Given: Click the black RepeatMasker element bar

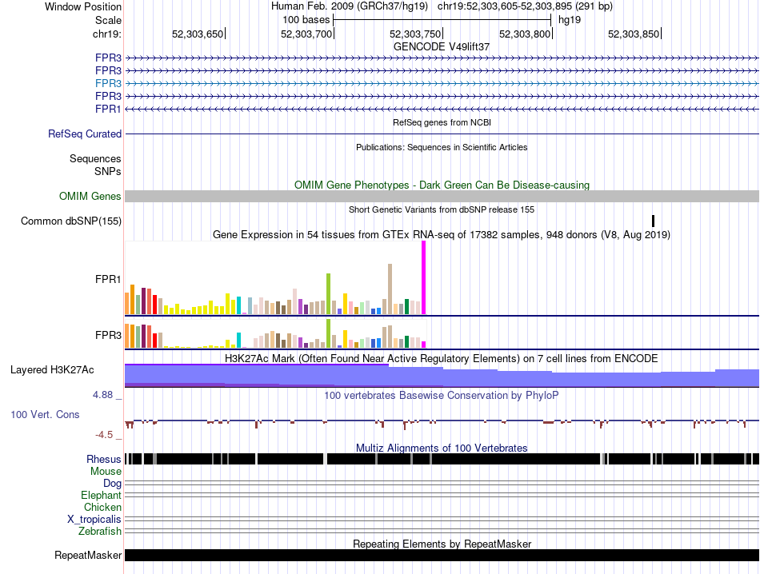Looking at the screenshot, I should click(442, 555).
